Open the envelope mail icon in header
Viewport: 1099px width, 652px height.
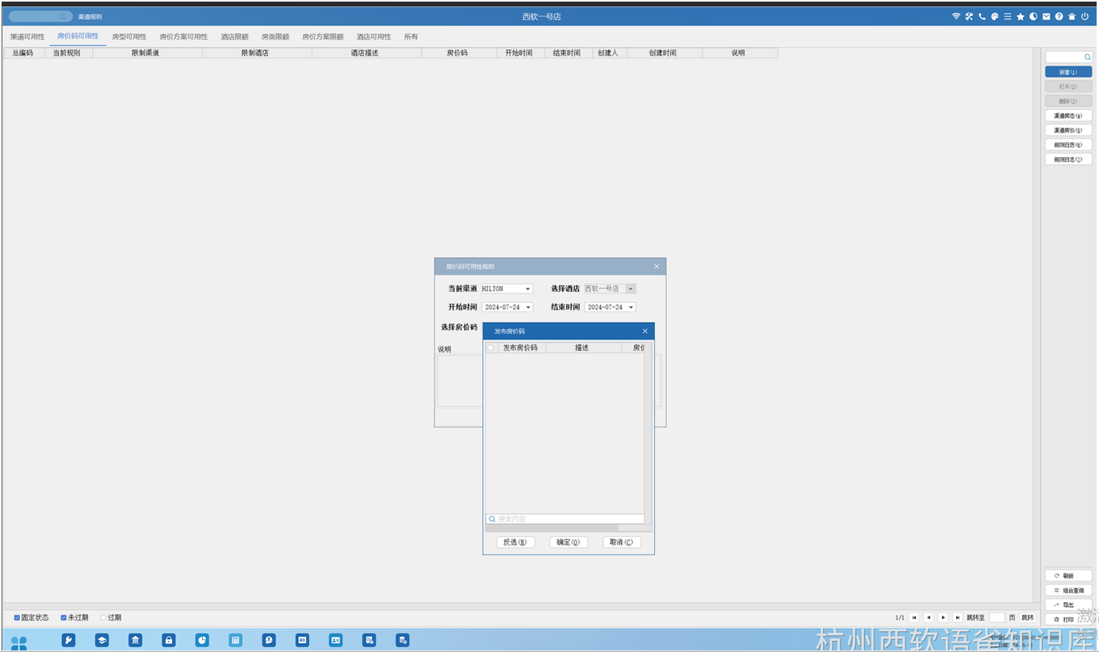click(x=1046, y=17)
